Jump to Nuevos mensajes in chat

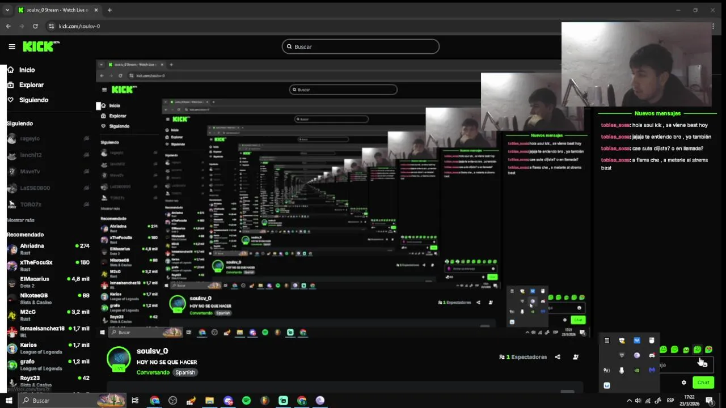click(657, 113)
